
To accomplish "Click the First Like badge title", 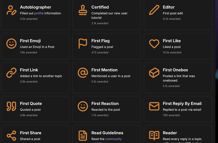I will click(x=172, y=41).
